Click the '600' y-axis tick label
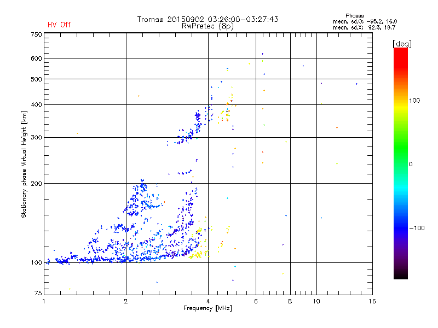This screenshot has width=438, height=328. [36, 58]
